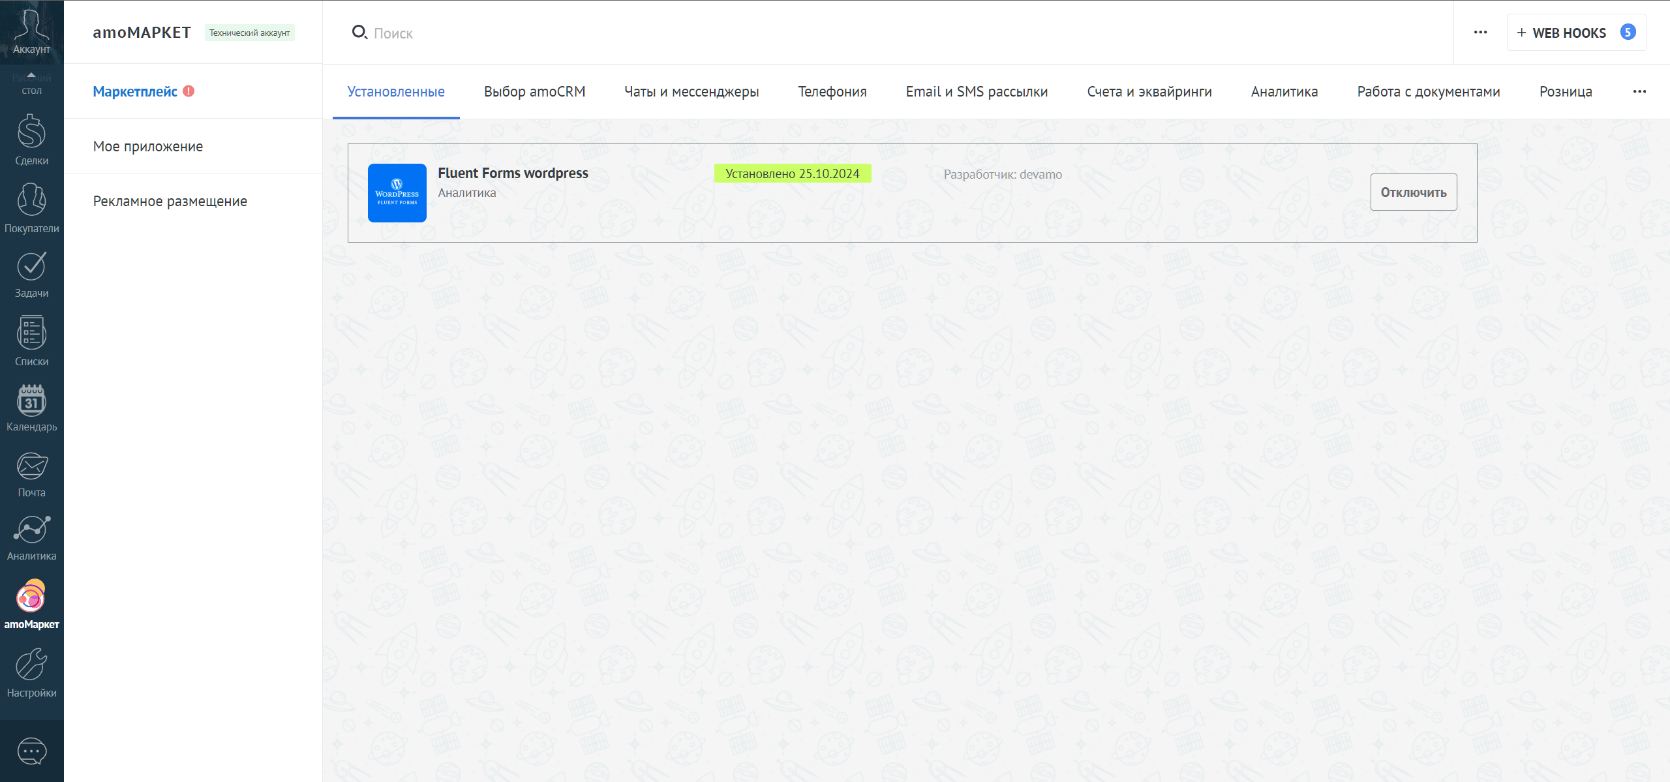Switch to the Телефония tab

tap(832, 92)
